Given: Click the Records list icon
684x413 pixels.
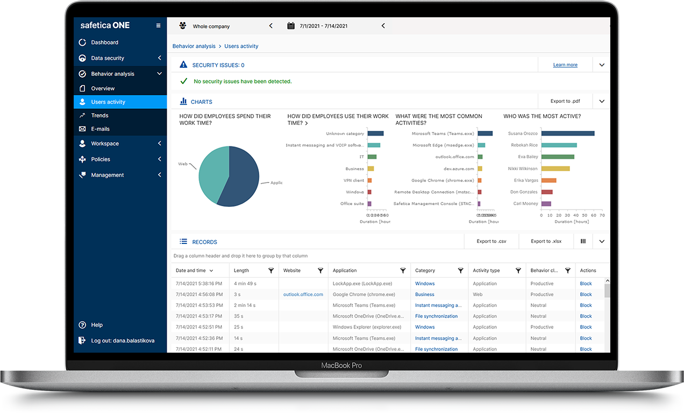Looking at the screenshot, I should pos(183,242).
